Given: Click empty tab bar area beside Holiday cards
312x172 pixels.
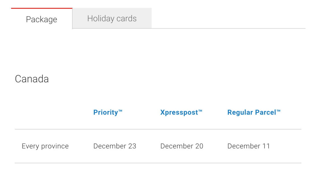Looking at the screenshot, I should point(229,18).
